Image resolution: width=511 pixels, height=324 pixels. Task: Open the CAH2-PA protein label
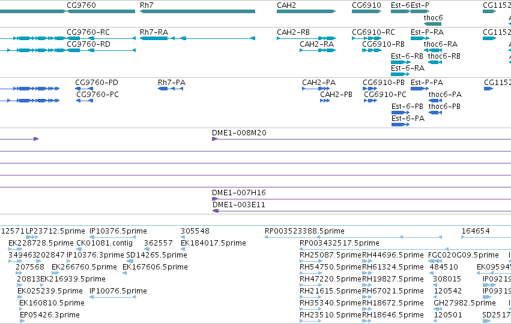pyautogui.click(x=319, y=83)
